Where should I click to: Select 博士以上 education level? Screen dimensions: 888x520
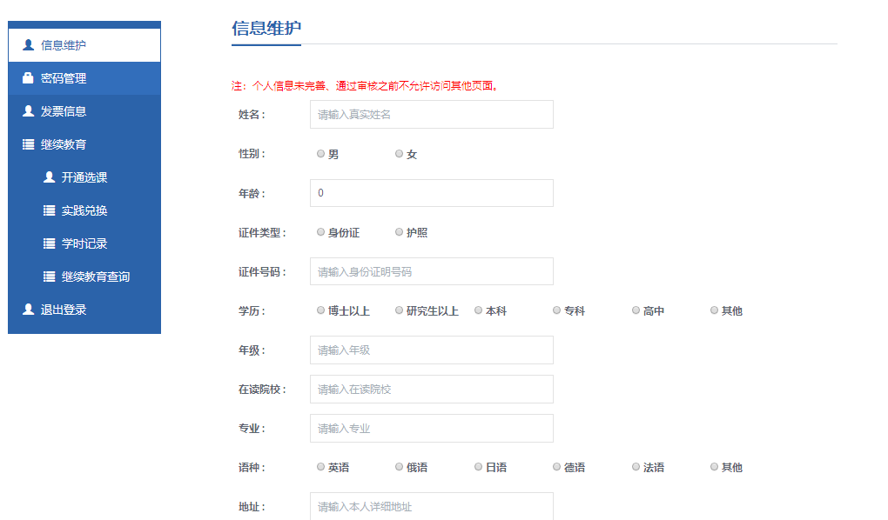coord(320,310)
